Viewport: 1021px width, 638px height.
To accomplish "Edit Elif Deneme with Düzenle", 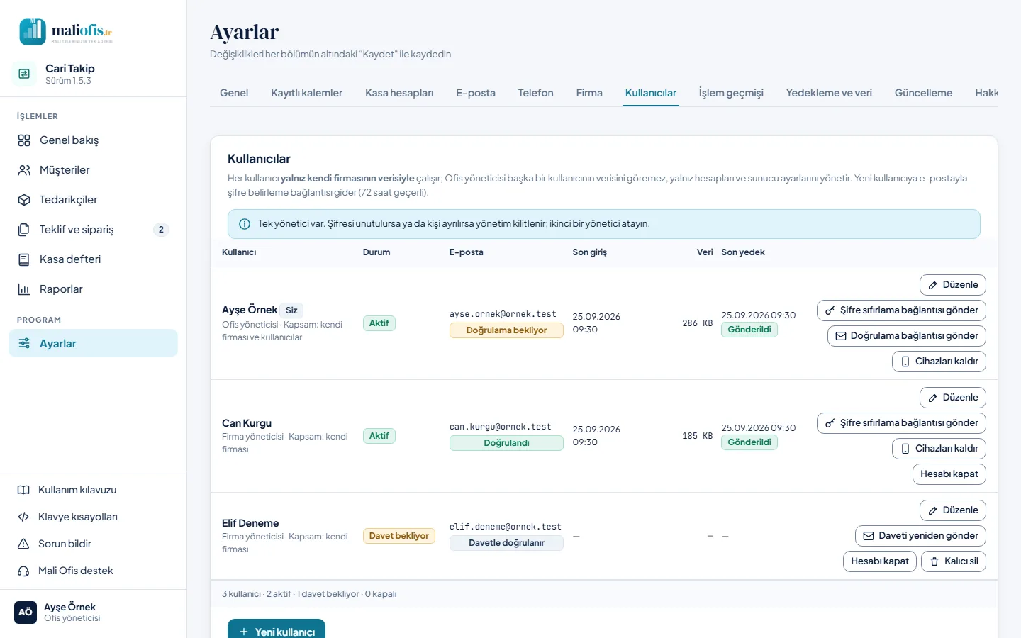I will click(x=953, y=510).
